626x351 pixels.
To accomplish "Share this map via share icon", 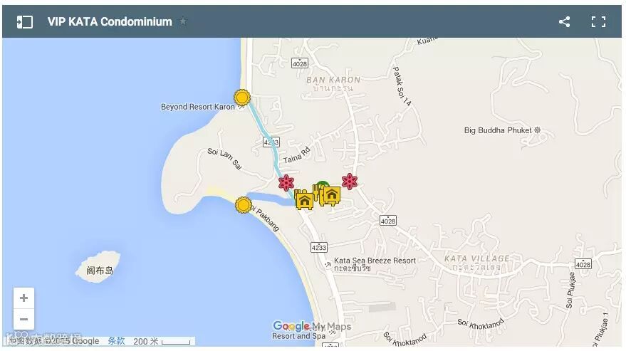I will [564, 21].
